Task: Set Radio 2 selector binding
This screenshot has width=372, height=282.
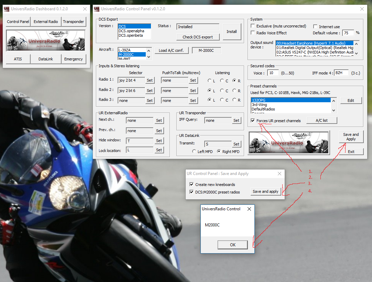Action: click(150, 91)
